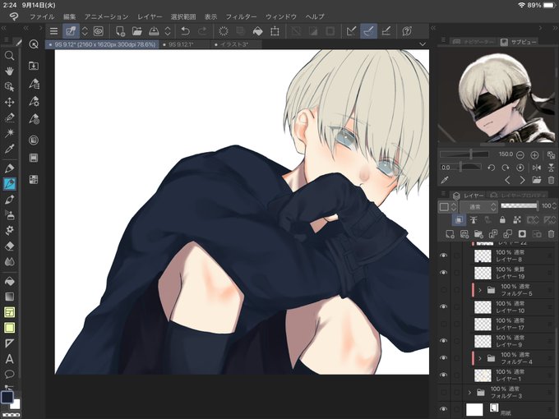Open the hamburger menu in command bar
Viewport: 559px width, 419px height.
point(53,31)
